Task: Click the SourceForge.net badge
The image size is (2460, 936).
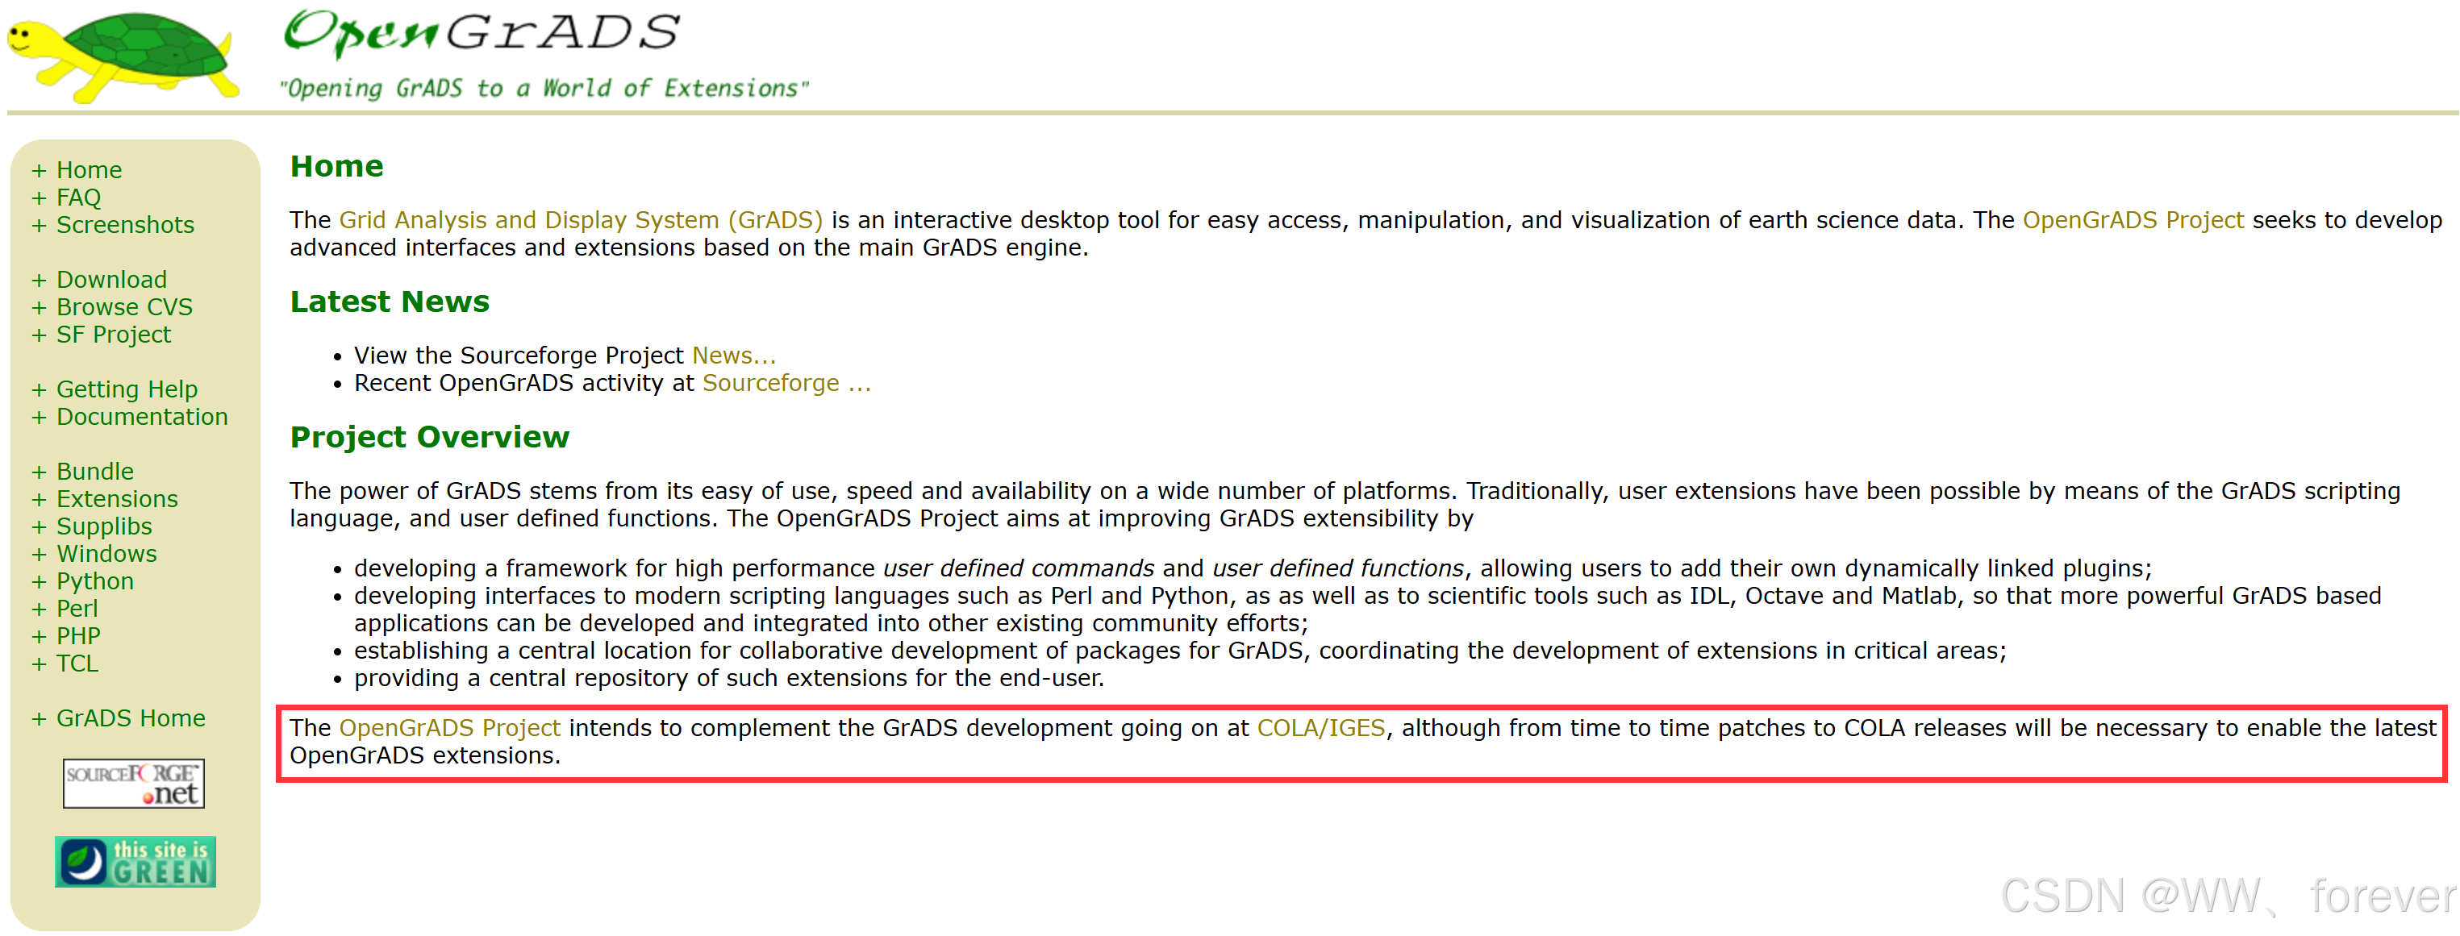Action: 134,784
